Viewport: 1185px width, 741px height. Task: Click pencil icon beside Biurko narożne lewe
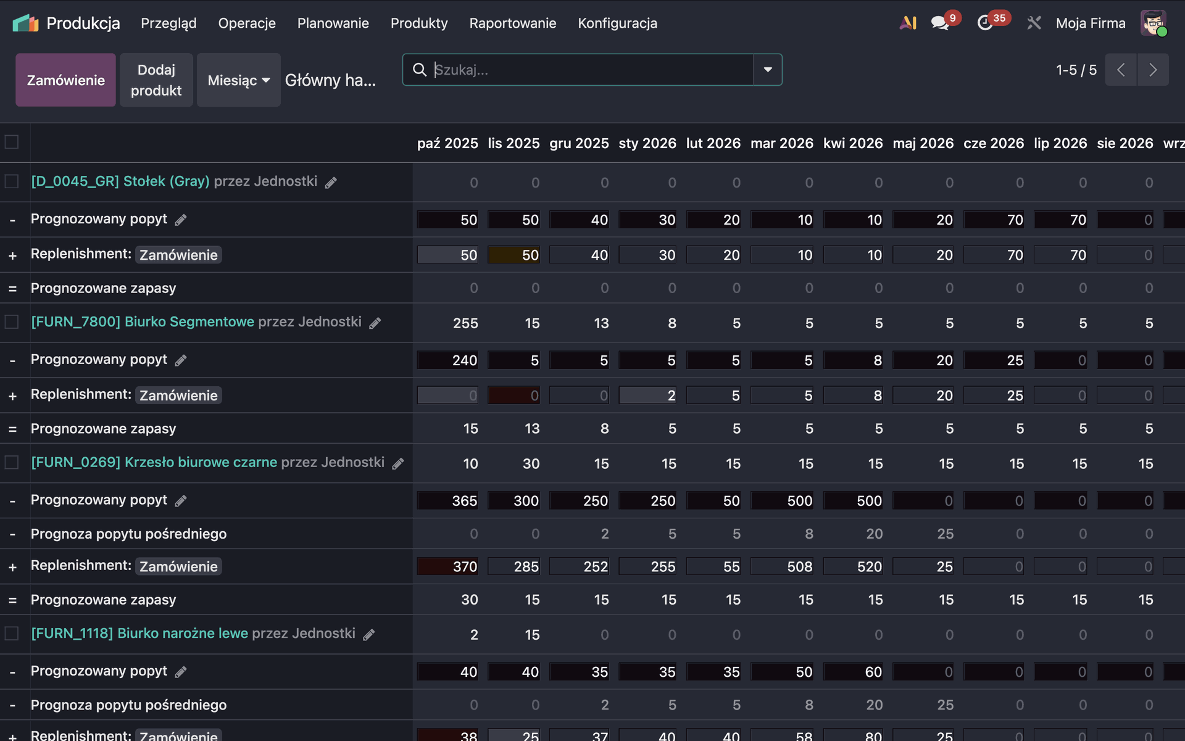click(x=369, y=635)
